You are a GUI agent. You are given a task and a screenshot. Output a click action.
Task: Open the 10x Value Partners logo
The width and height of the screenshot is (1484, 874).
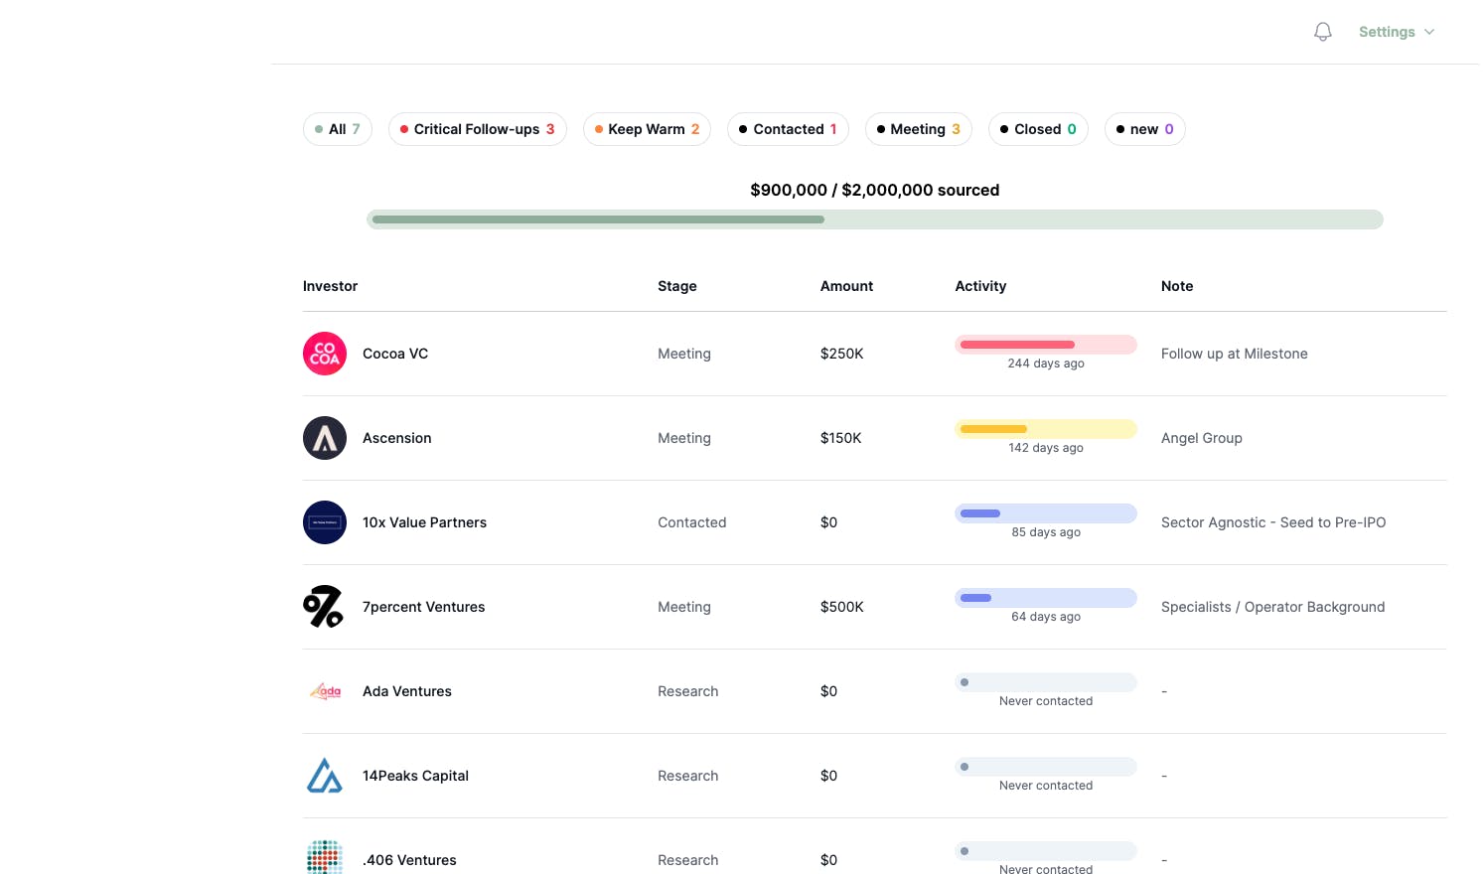[x=325, y=522]
